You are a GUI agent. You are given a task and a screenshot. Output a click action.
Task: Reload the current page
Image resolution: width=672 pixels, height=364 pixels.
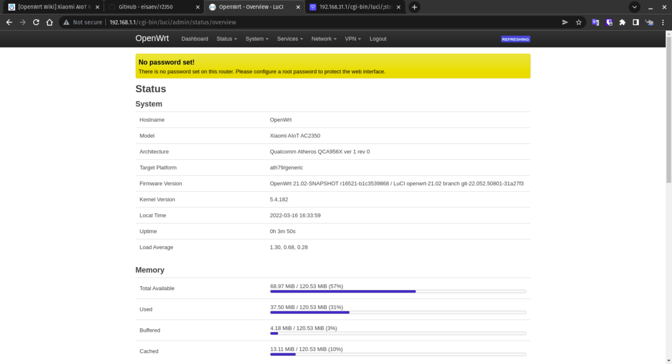(36, 22)
